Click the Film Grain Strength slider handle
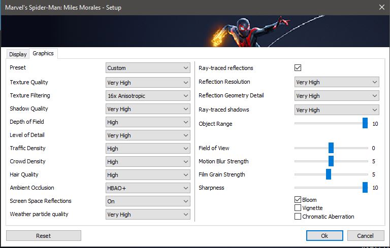The width and height of the screenshot is (390, 248). [329, 174]
